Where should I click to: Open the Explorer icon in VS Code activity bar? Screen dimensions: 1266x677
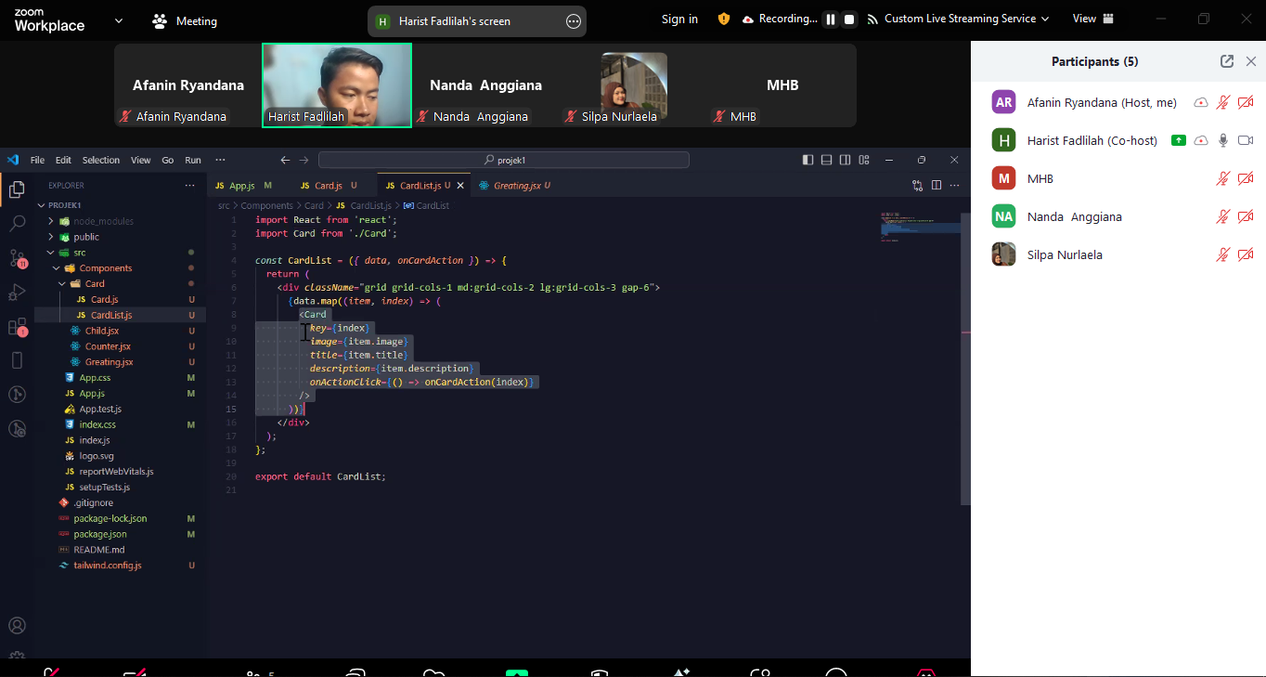click(x=17, y=189)
